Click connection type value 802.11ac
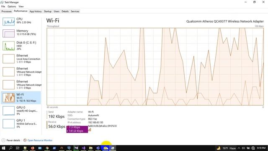The image size is (268, 151). tap(93, 119)
